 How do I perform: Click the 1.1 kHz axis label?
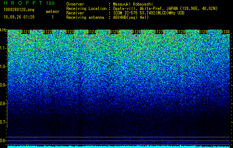coord(3,48)
